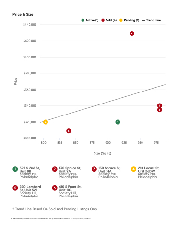Click red badge 6 for 410 S Front St
This screenshot has width=178, height=230.
[x=55, y=188]
